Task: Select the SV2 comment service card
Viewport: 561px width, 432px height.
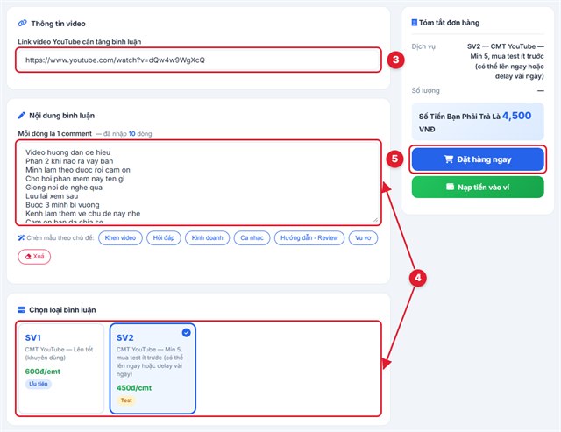Action: 153,368
